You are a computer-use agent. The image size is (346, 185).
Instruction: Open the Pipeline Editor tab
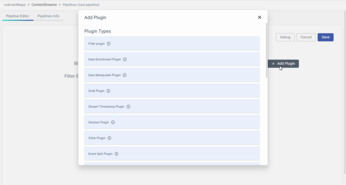18,16
